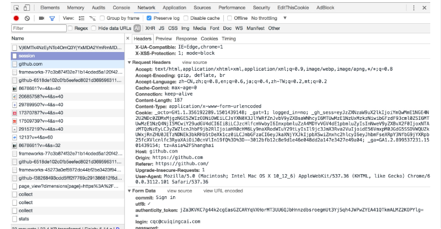
Task: Open the Sources panel tab
Action: point(202,8)
